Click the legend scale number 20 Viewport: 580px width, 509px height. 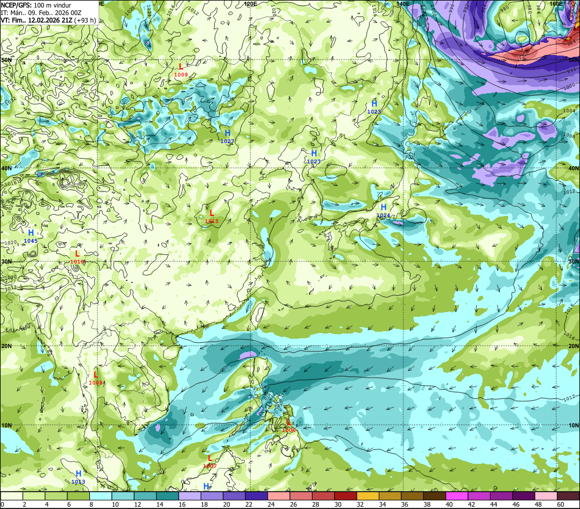(226, 504)
